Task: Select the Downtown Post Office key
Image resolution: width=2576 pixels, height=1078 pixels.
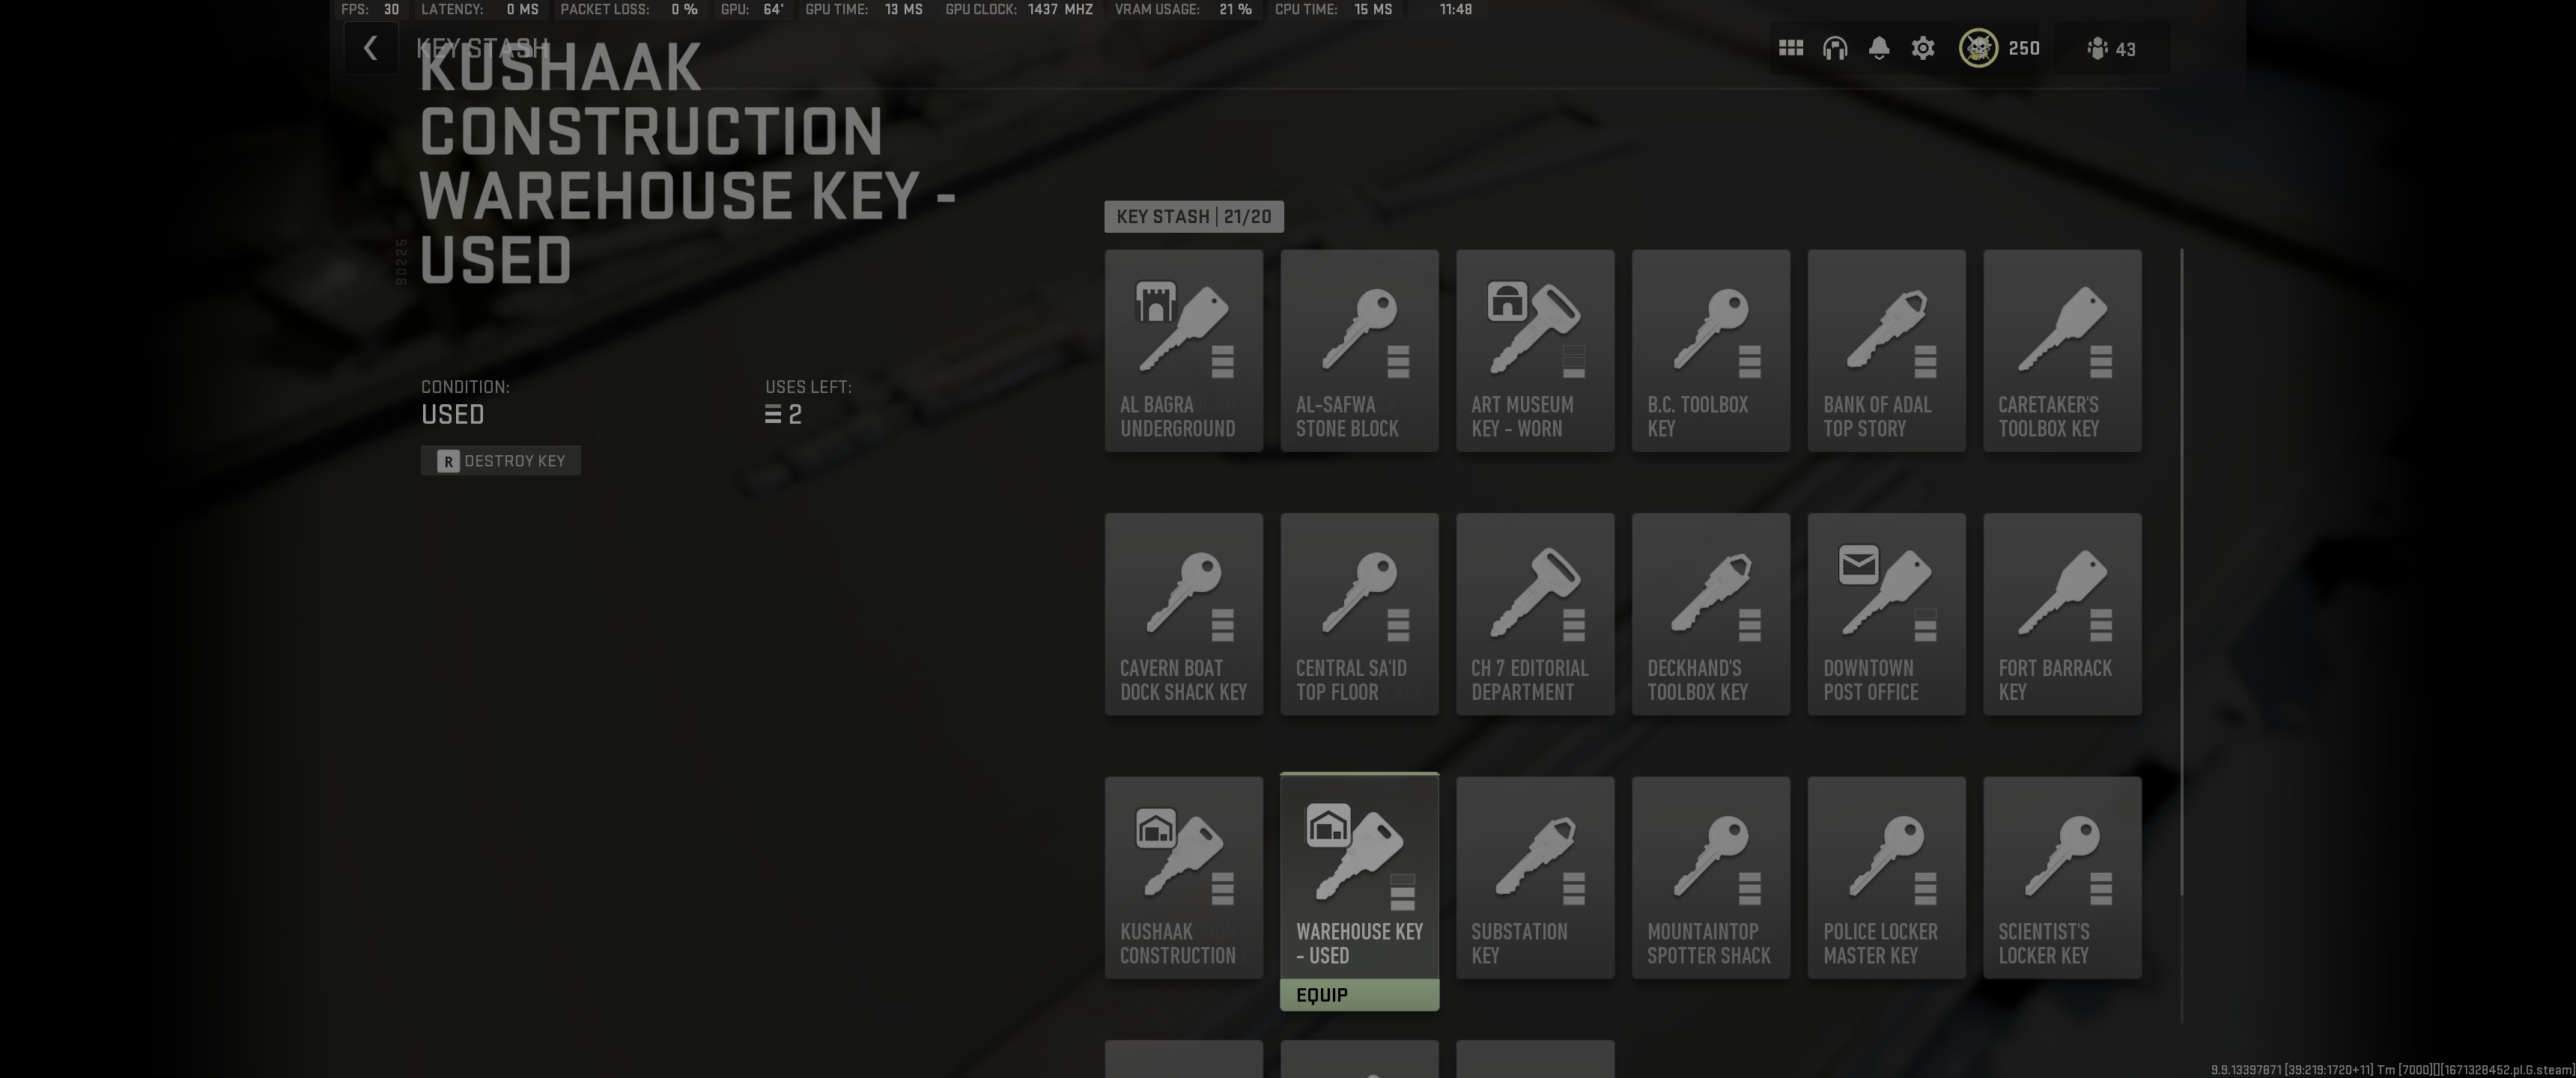Action: tap(1887, 614)
